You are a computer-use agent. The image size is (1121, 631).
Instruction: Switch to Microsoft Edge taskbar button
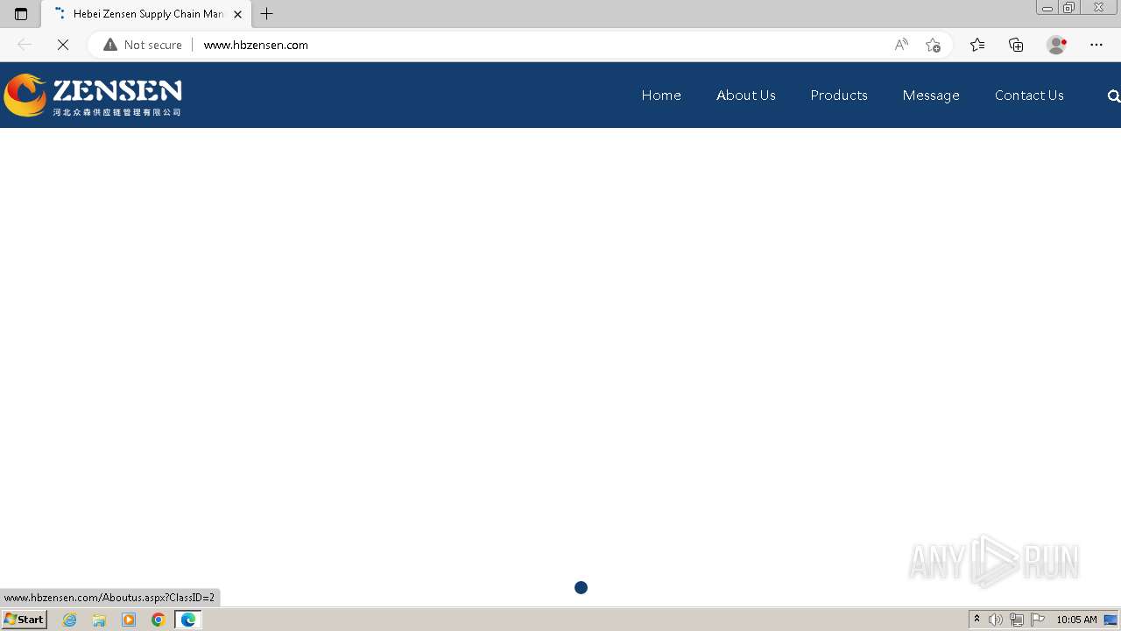[x=188, y=620]
